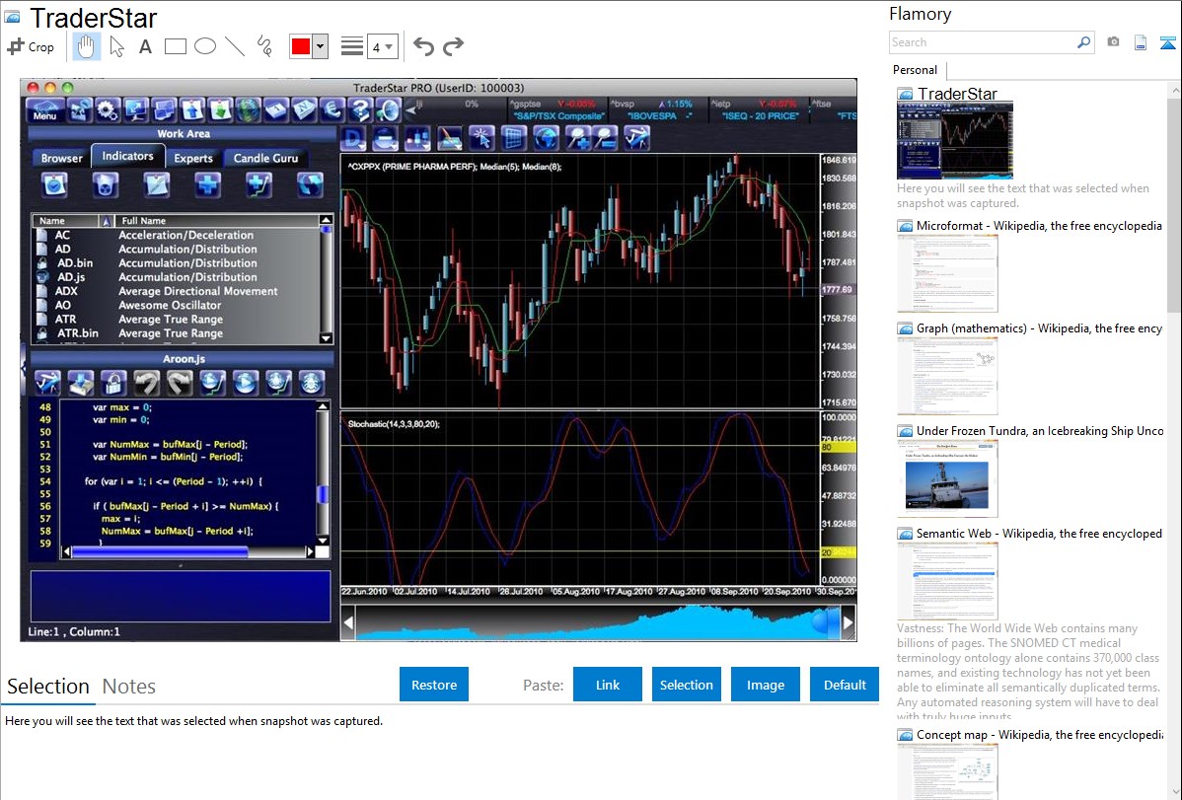Select the rectangle shape tool
This screenshot has width=1182, height=800.
(176, 46)
